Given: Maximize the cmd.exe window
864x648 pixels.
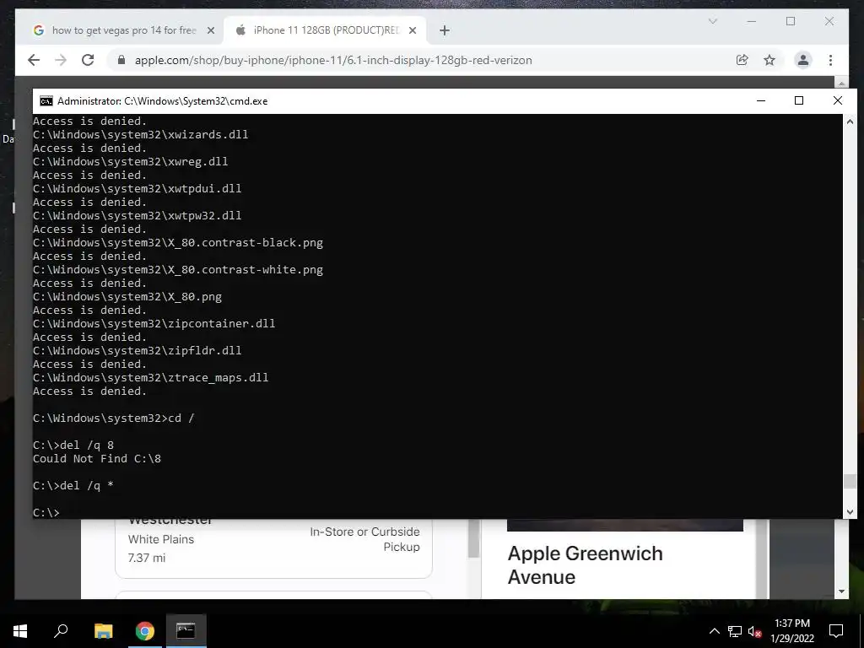Looking at the screenshot, I should tap(799, 101).
